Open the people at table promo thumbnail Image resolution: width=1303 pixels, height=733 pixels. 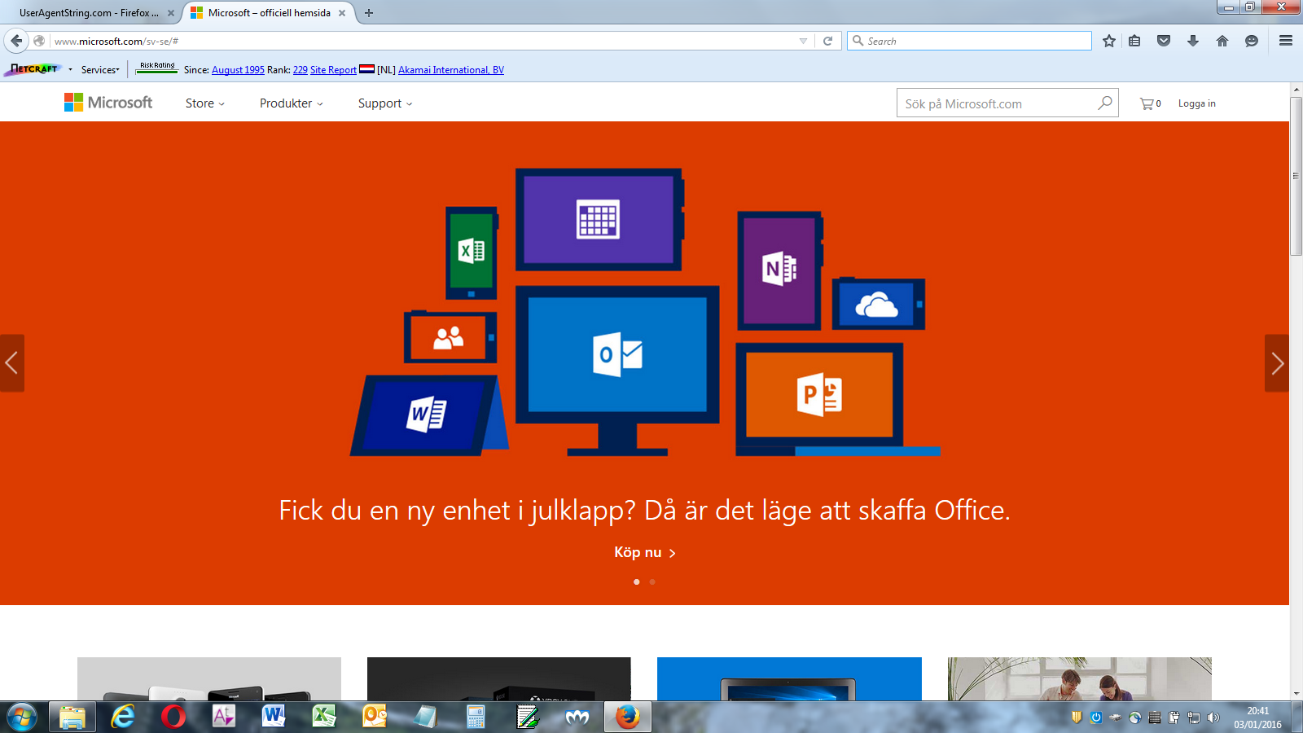click(x=1080, y=678)
